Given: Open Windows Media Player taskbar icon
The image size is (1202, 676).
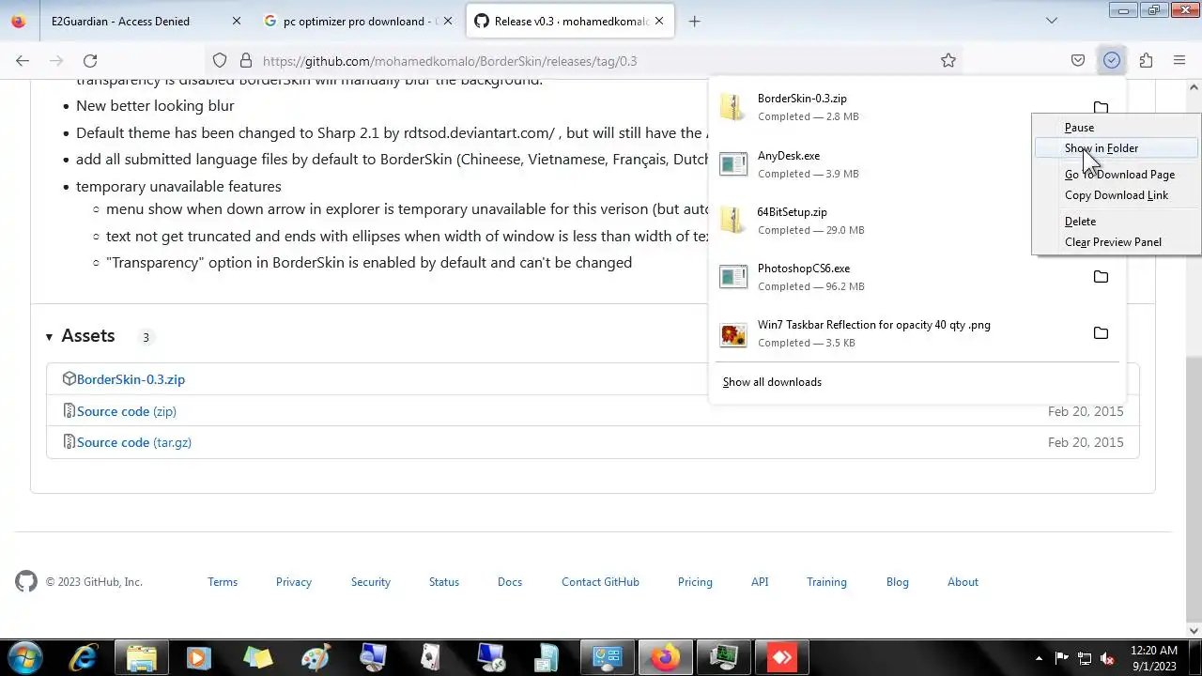Looking at the screenshot, I should tap(198, 657).
